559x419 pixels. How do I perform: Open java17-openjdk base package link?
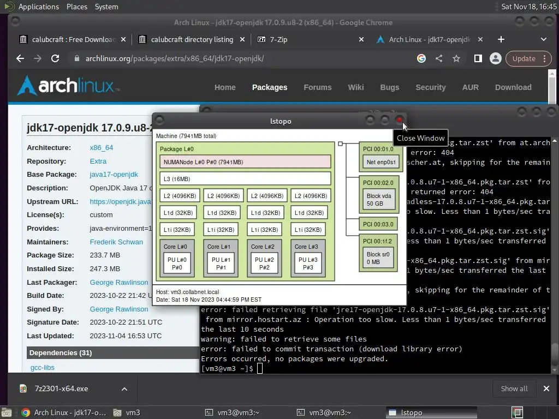tap(114, 174)
